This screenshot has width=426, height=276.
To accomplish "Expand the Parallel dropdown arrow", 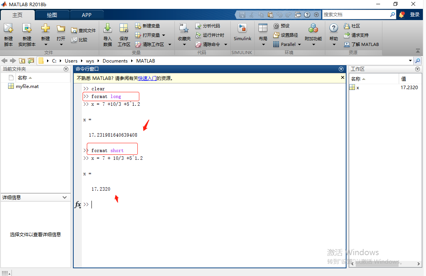I will pyautogui.click(x=299, y=44).
